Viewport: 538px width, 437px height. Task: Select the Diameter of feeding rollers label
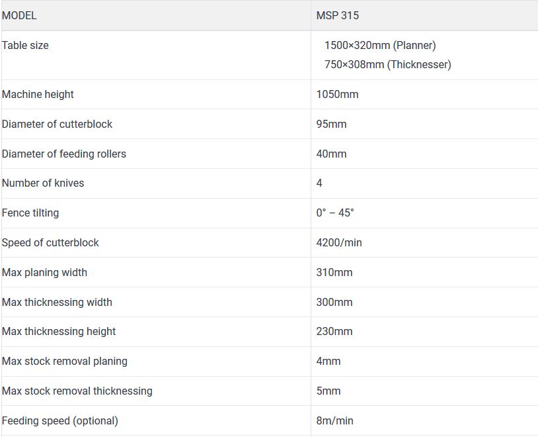coord(64,154)
